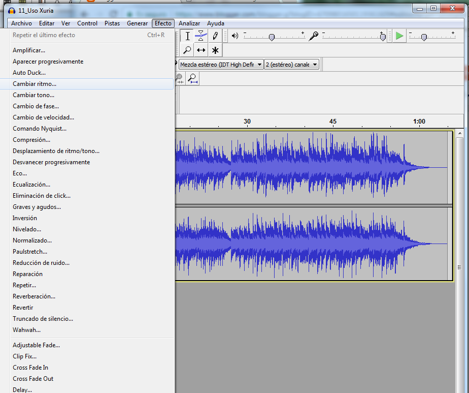Select the Draw pencil tool

(215, 36)
